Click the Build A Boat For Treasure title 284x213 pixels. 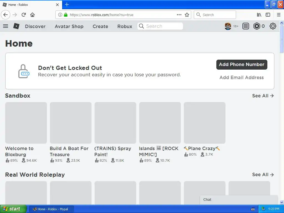click(69, 152)
